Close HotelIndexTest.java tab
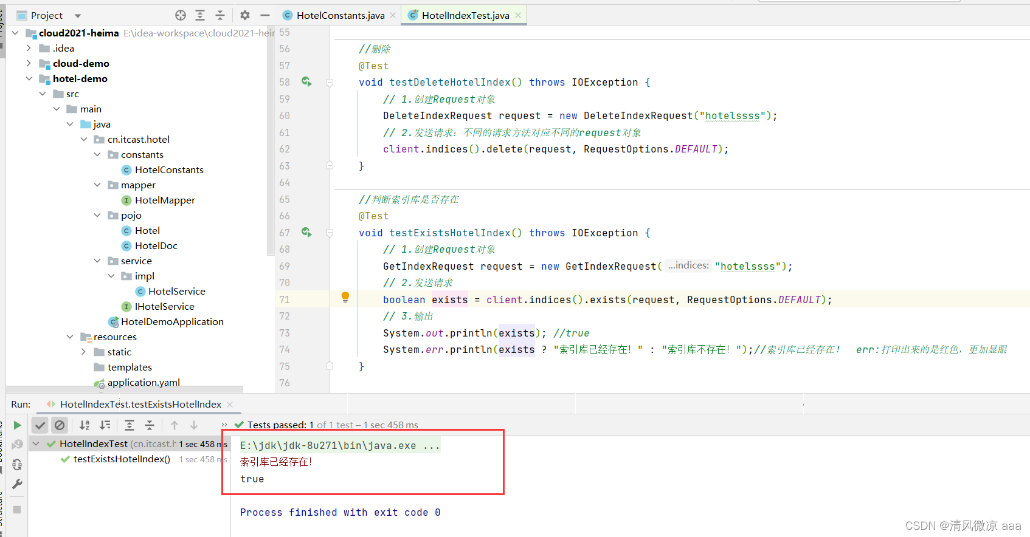This screenshot has height=537, width=1030. click(x=518, y=15)
